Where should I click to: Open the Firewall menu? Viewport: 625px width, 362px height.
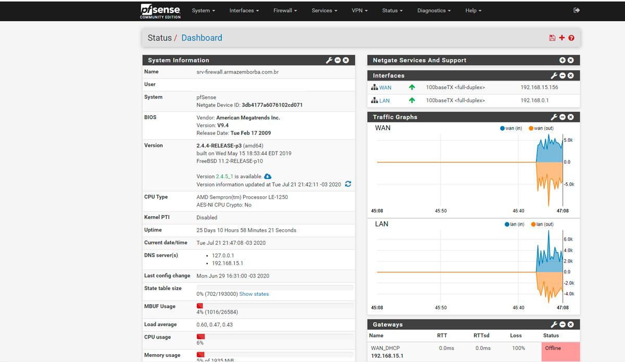[285, 10]
